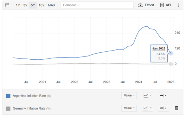187x119 pixels.
Task: Click the API database icon
Action: (162, 5)
